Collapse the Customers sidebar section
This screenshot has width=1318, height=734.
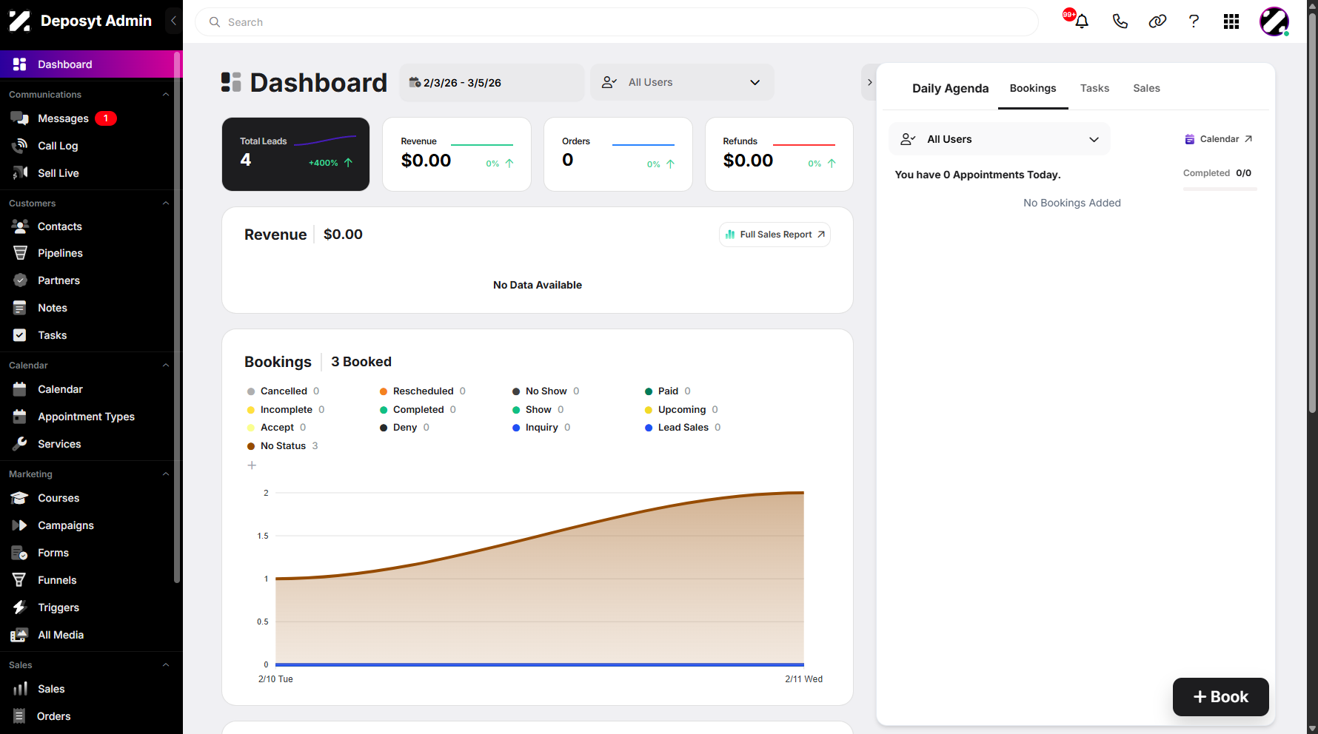166,203
